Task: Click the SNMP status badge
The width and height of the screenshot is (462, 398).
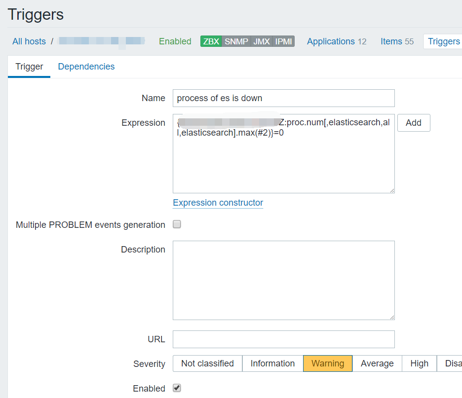Action: 236,41
